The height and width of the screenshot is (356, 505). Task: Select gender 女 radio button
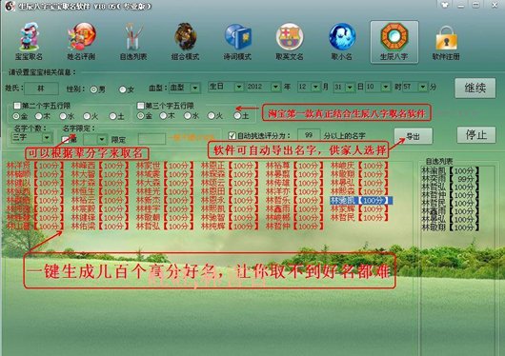[122, 89]
